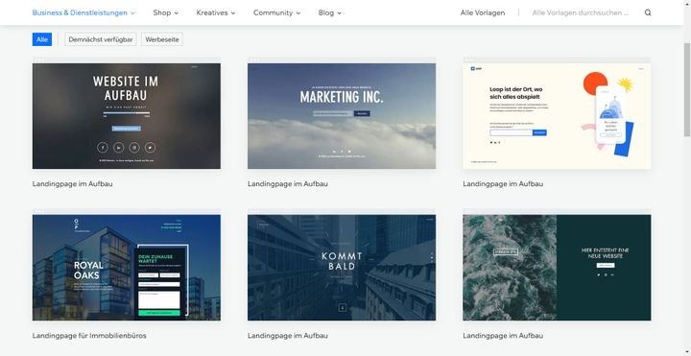Open the Kommt Bald template thumbnail
This screenshot has height=356, width=691.
[342, 268]
